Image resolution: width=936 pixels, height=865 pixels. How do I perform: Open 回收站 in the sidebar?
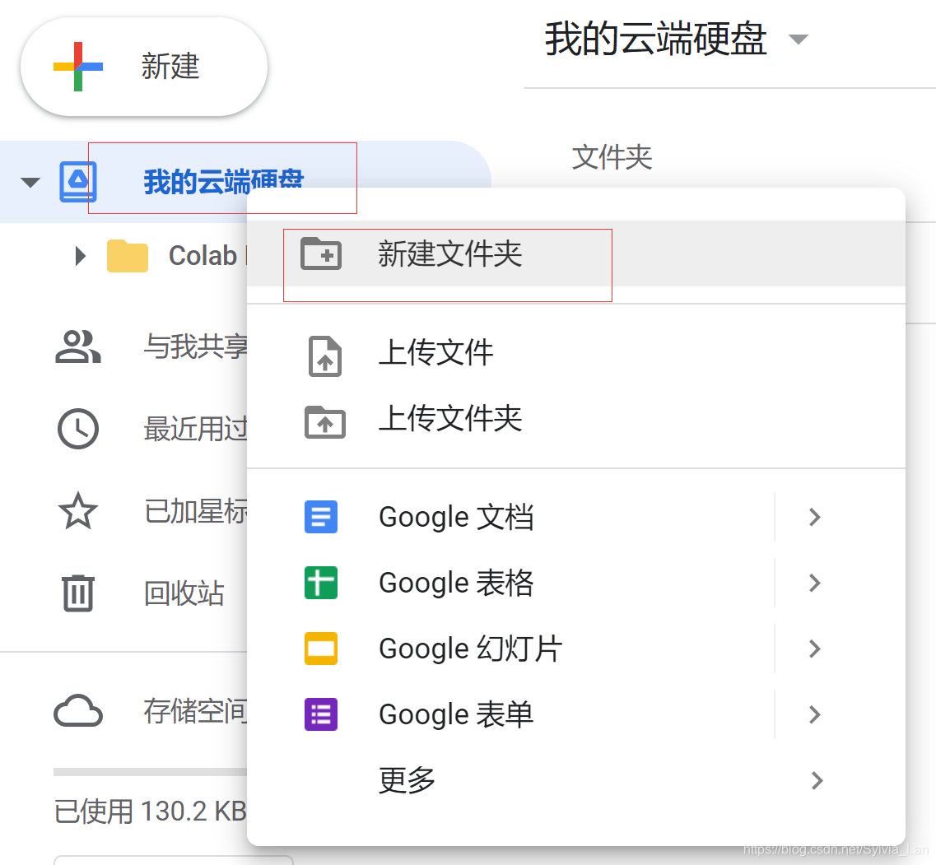tap(184, 593)
